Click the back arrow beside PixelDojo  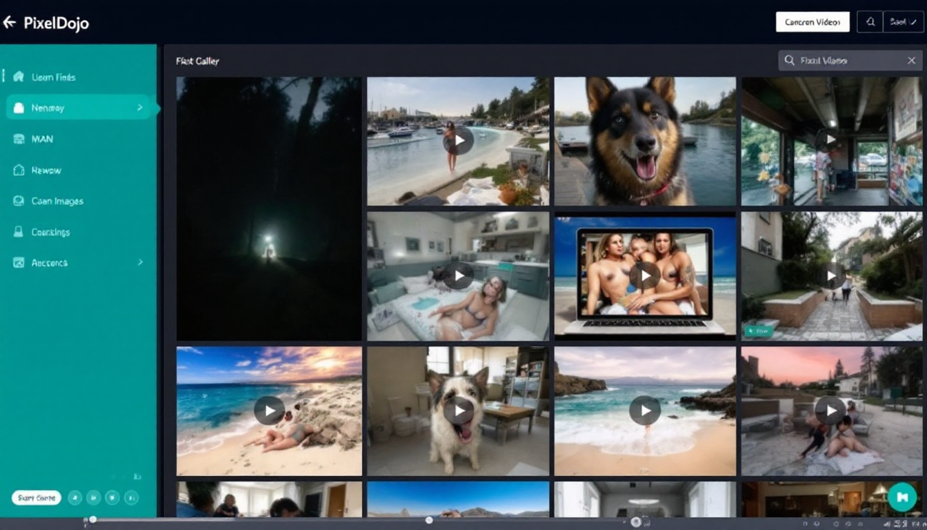pos(10,21)
